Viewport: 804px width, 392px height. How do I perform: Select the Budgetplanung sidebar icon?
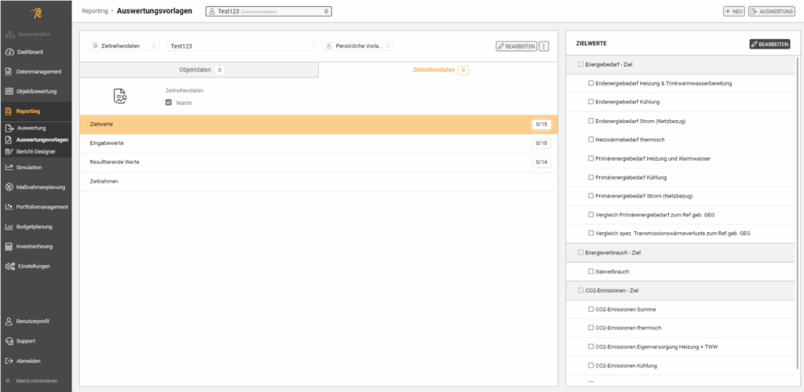(x=9, y=227)
